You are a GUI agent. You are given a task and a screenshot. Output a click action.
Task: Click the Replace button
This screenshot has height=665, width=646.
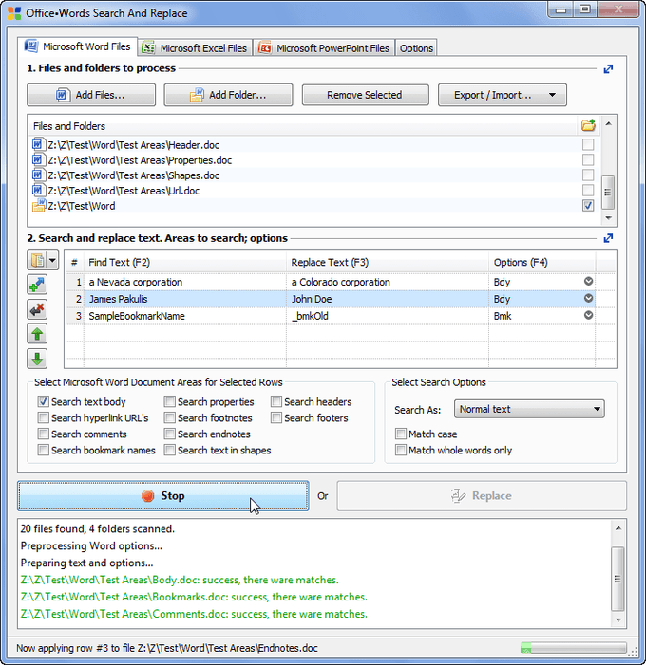click(x=482, y=496)
